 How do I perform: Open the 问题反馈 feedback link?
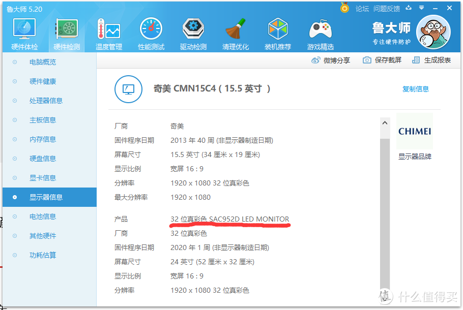point(387,9)
